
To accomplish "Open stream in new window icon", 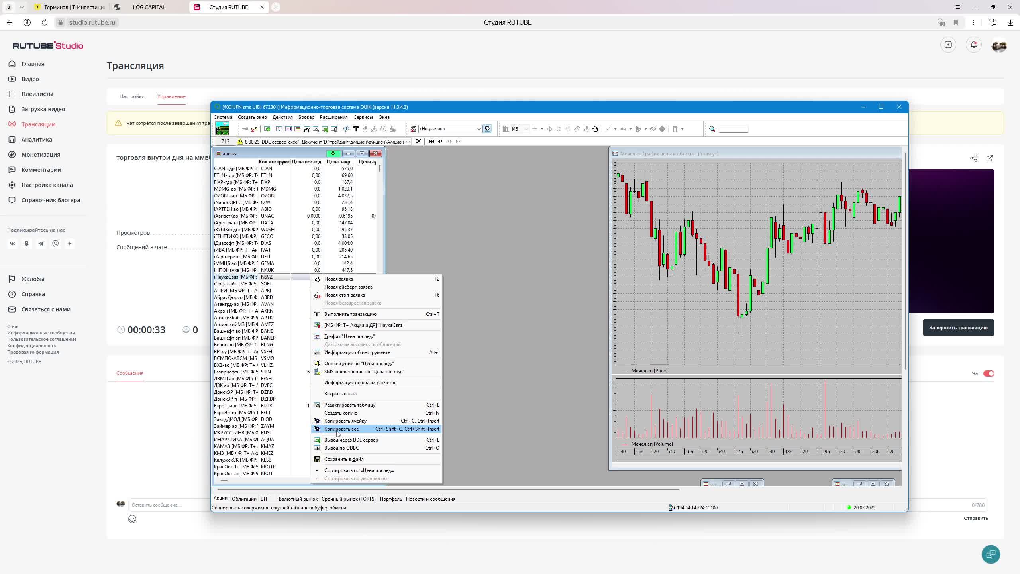I will coord(990,158).
